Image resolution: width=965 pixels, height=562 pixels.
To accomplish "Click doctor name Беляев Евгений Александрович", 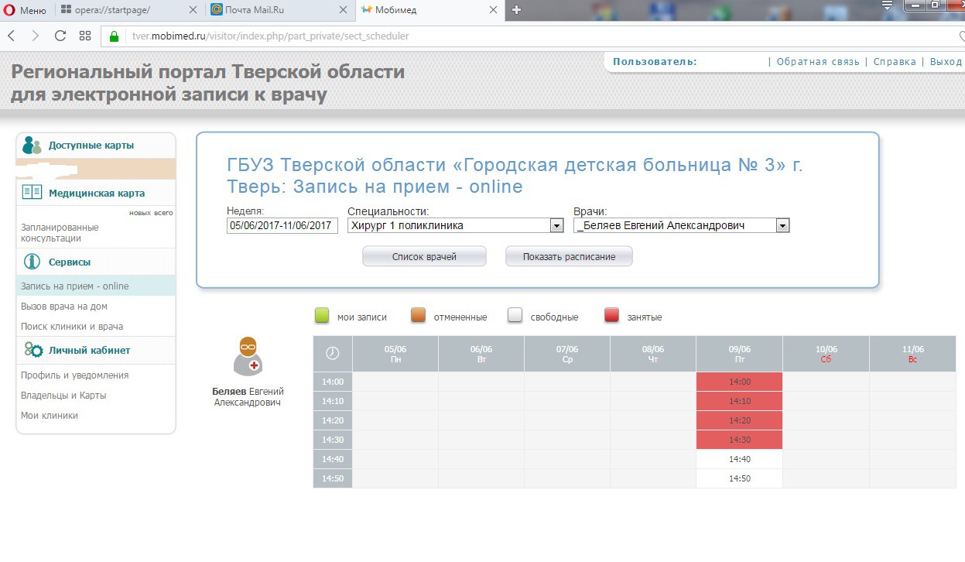I will pyautogui.click(x=248, y=397).
